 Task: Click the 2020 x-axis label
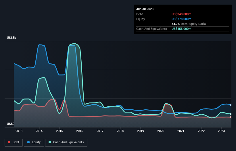pyautogui.click(x=161, y=131)
